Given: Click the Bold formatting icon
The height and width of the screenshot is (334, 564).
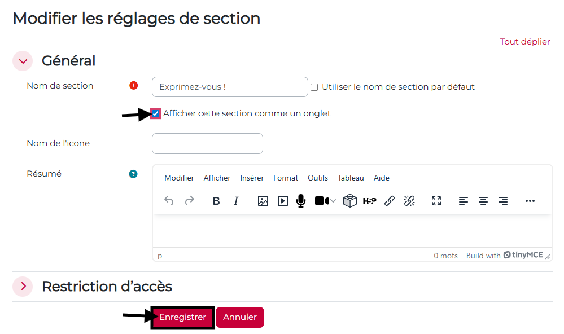Looking at the screenshot, I should (216, 201).
